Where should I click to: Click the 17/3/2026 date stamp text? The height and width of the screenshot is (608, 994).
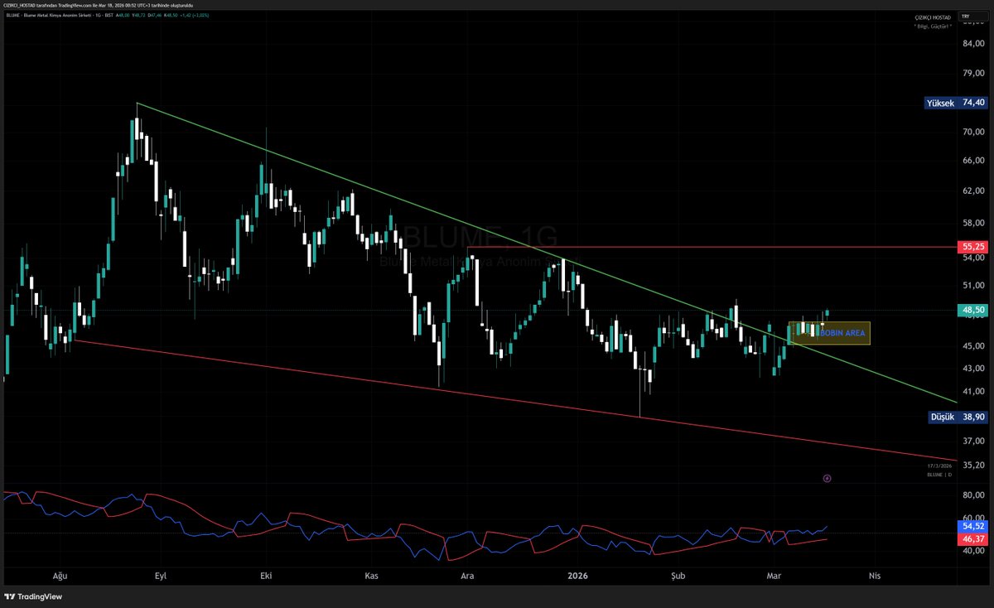(939, 467)
